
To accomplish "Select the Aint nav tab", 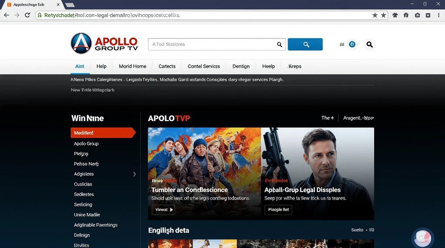I will [x=80, y=66].
